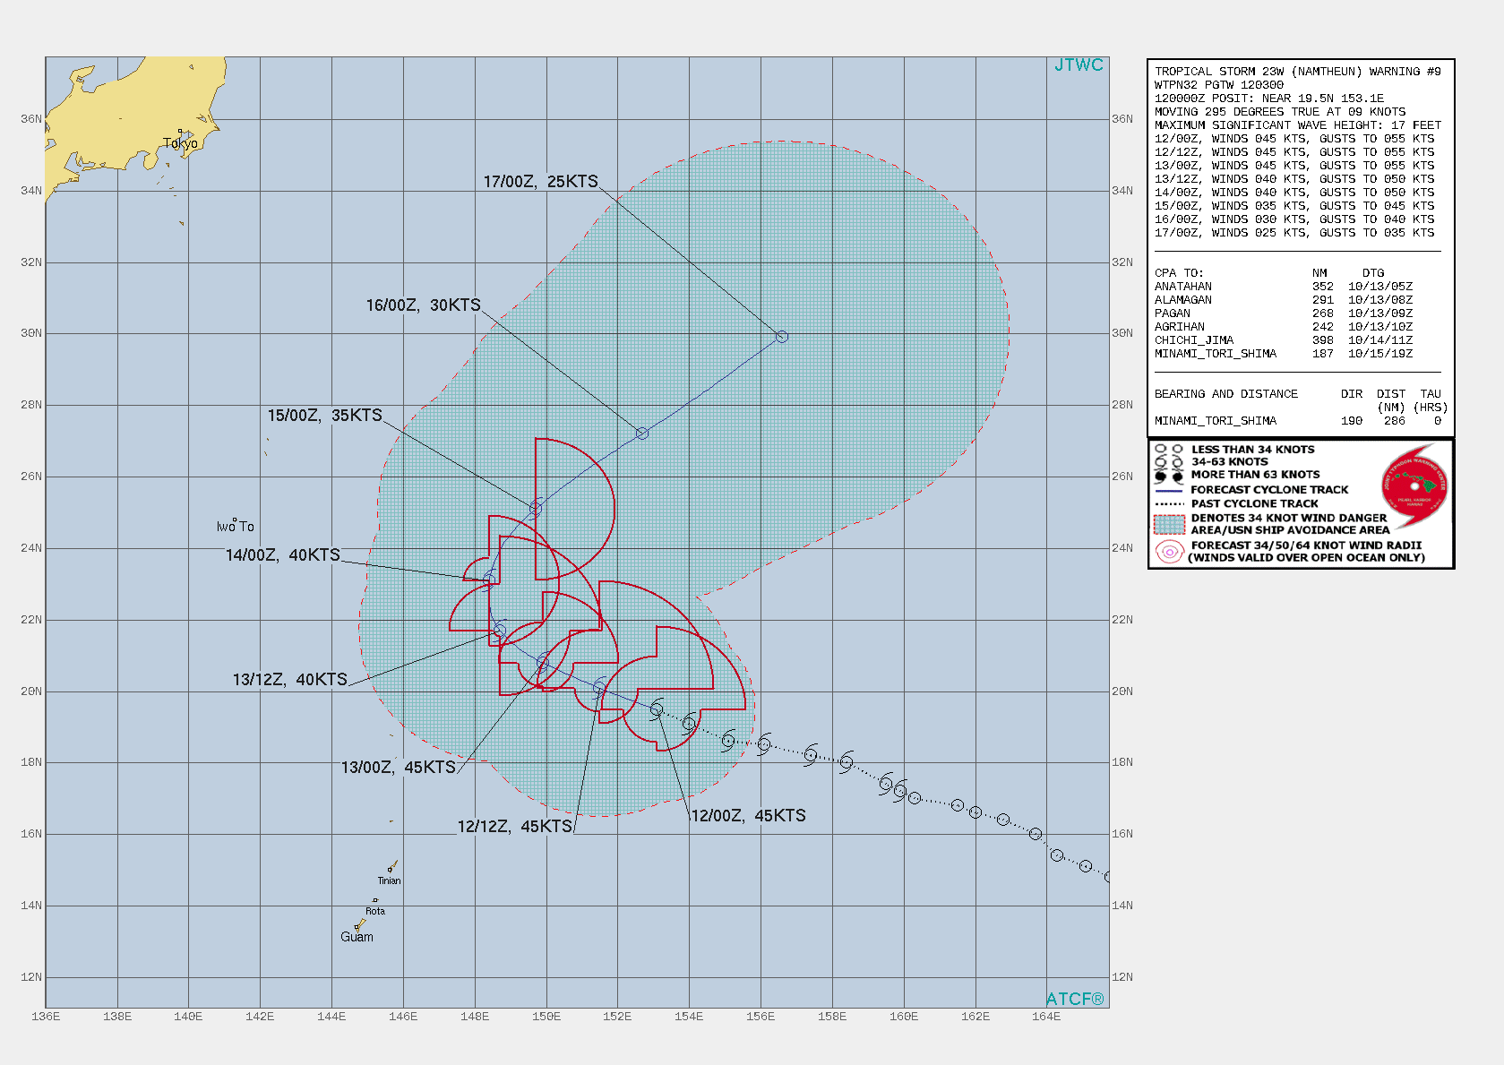The image size is (1504, 1065).
Task: Select the 16/00Z forecast position circle
Action: coord(641,434)
